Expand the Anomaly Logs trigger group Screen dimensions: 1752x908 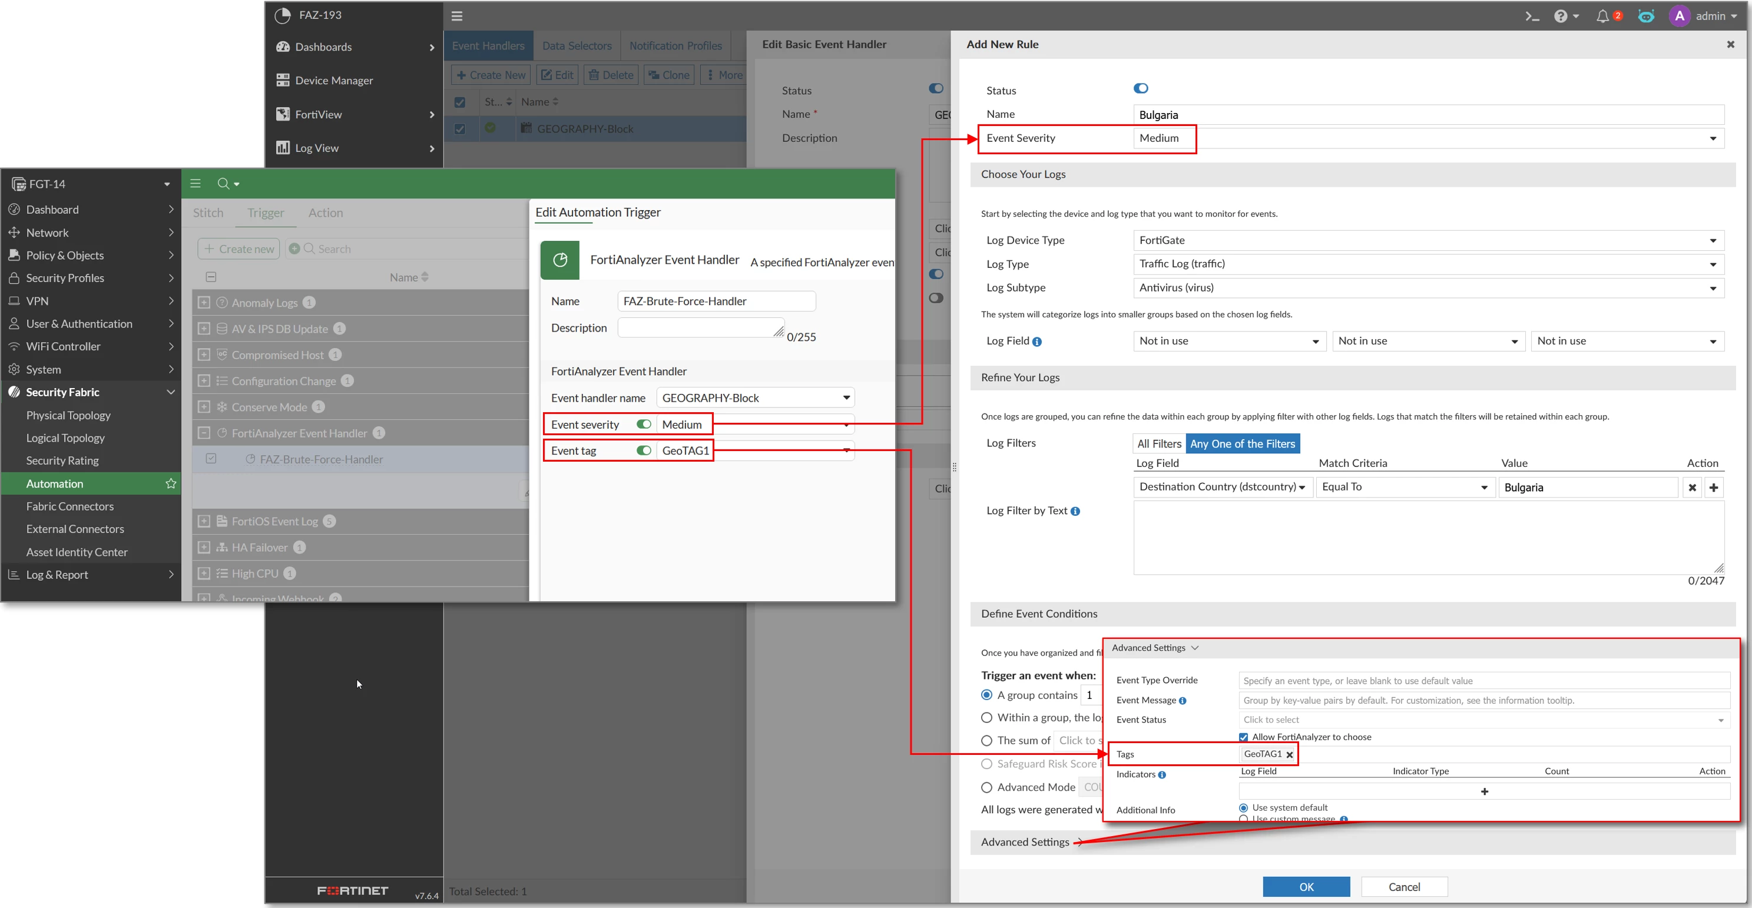point(203,303)
